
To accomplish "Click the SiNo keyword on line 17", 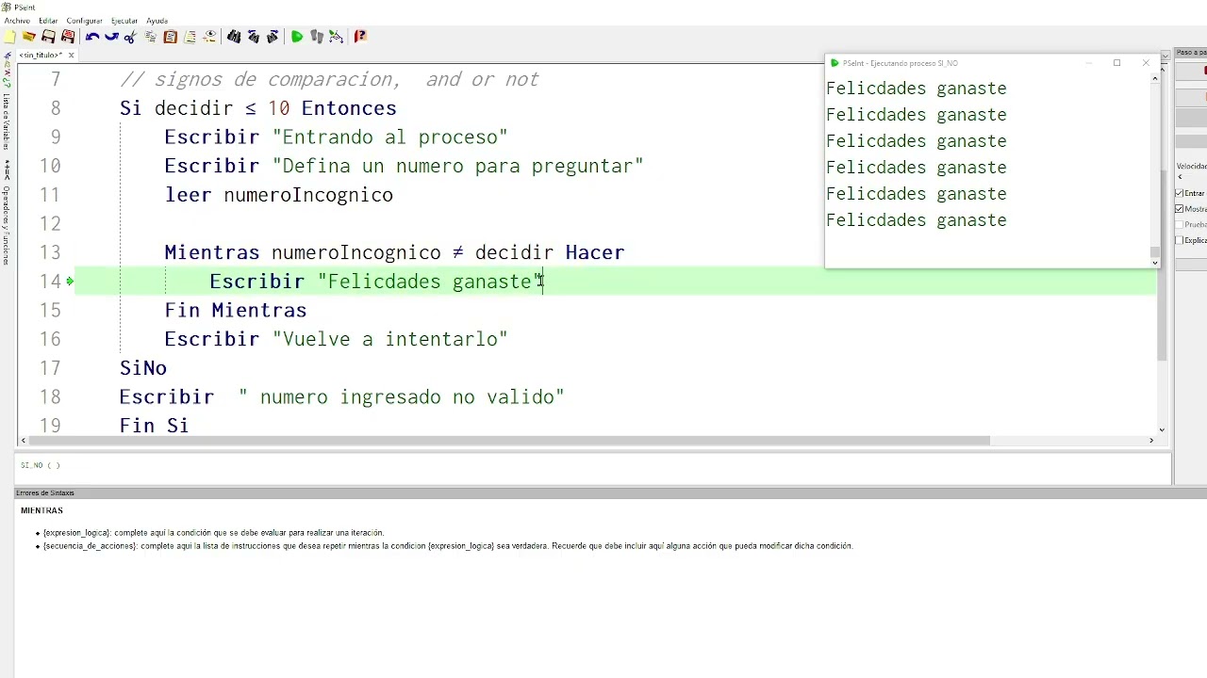I will coord(143,368).
